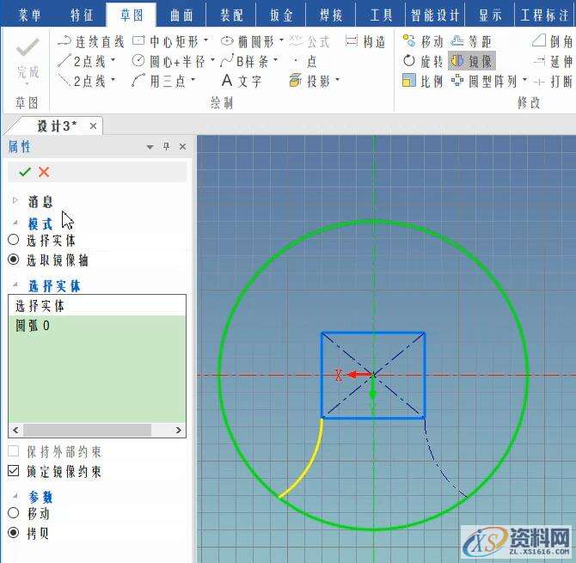Click the 公式 formula tool
Viewport: 576px width, 563px height.
309,41
